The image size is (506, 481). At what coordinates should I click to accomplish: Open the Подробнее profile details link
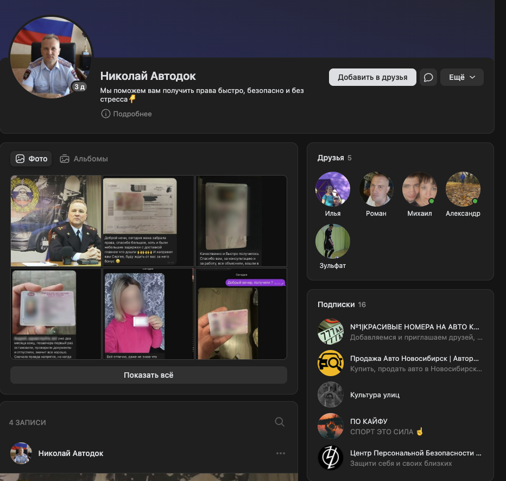(x=132, y=114)
